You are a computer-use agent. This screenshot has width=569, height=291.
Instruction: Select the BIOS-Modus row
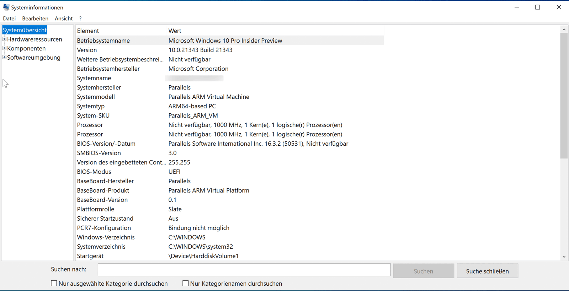[x=230, y=172]
